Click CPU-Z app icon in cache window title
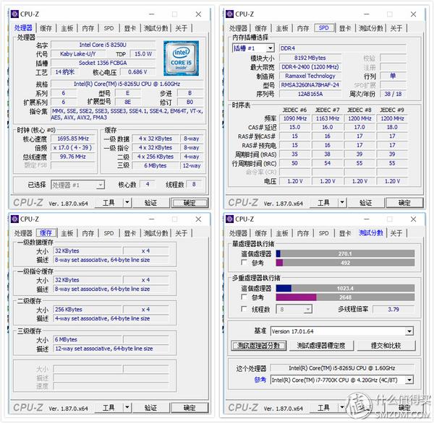Image resolution: width=434 pixels, height=423 pixels. (14, 219)
